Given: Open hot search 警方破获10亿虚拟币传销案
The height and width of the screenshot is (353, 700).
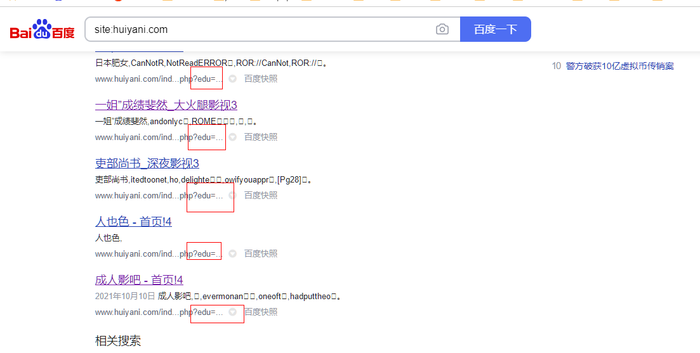Looking at the screenshot, I should (619, 66).
